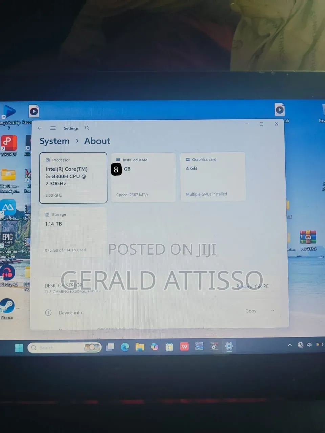Screen dimensions: 325x433
Task: Click '875 GB of 1.14 TB used' text
Action: pos(65,250)
